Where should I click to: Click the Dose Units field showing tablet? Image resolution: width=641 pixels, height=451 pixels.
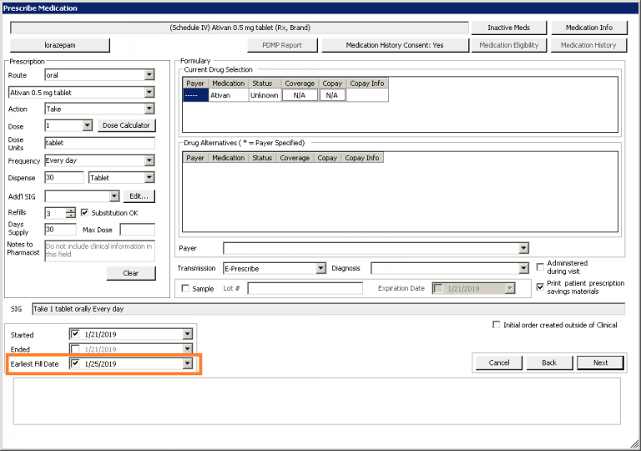coord(100,143)
